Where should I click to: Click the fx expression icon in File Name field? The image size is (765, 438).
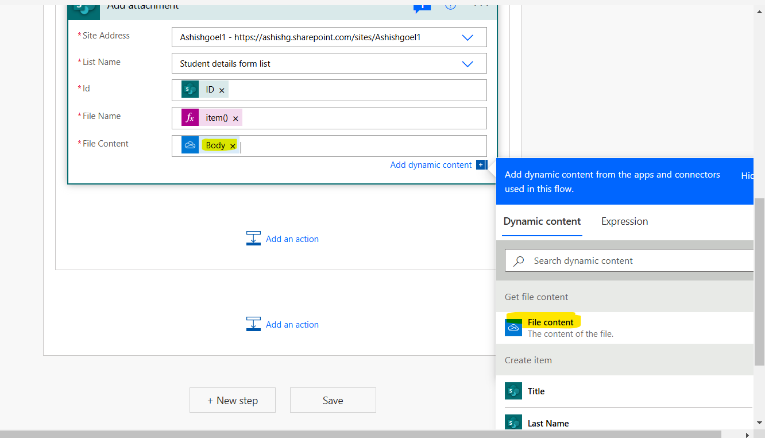tap(190, 117)
